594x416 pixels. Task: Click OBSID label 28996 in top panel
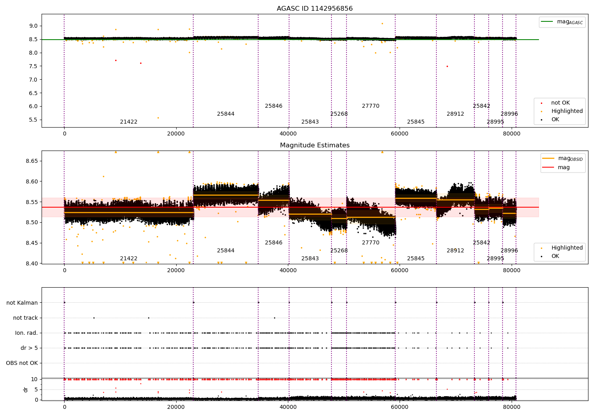tap(509, 114)
